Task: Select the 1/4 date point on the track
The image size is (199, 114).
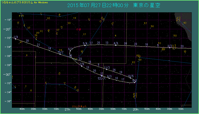Action: click(x=16, y=39)
